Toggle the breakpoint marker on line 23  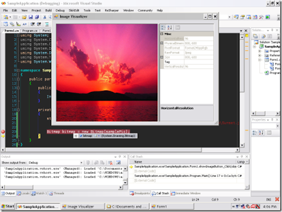pos(3,132)
